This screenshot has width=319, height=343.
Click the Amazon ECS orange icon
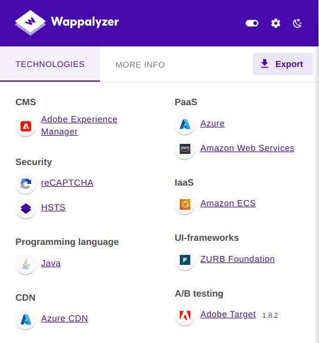(x=185, y=204)
